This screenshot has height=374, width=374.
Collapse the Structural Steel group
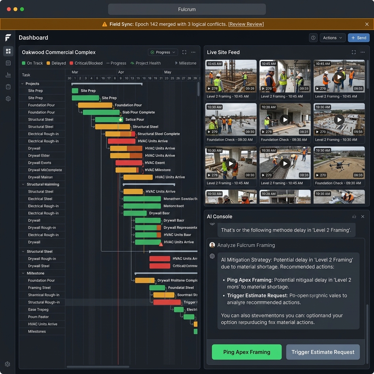tap(23, 251)
